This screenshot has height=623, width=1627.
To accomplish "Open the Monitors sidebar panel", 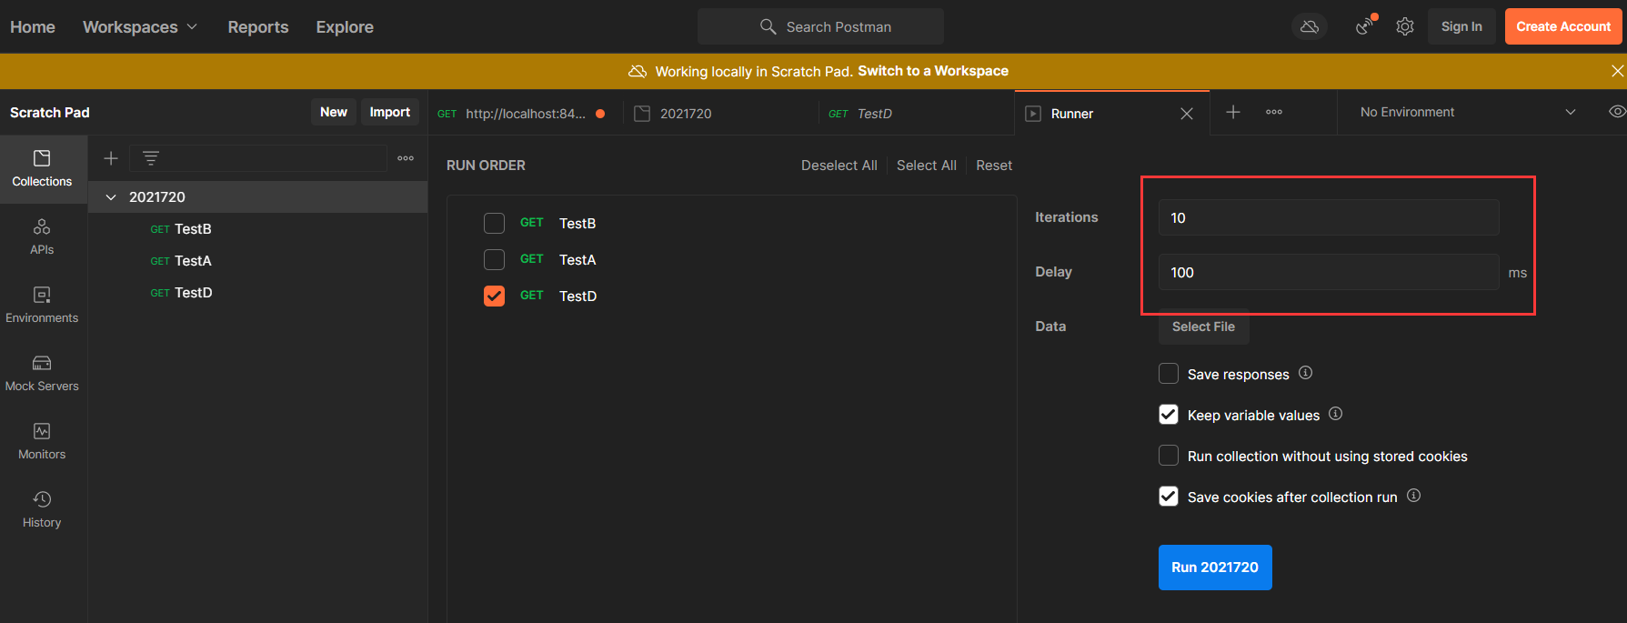I will [x=42, y=442].
